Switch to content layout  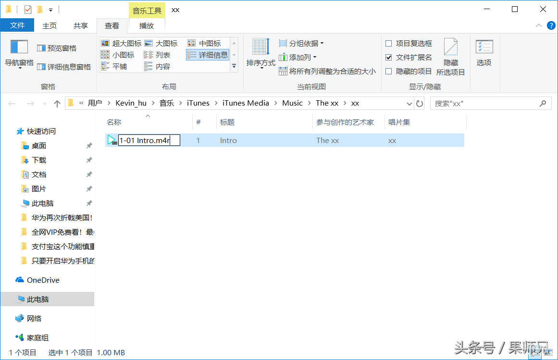157,66
